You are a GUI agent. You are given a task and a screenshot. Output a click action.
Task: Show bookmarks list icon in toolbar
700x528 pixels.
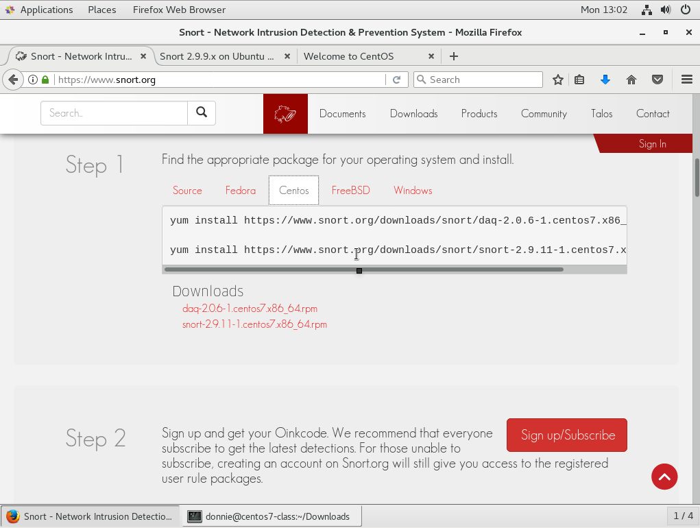[x=579, y=80]
